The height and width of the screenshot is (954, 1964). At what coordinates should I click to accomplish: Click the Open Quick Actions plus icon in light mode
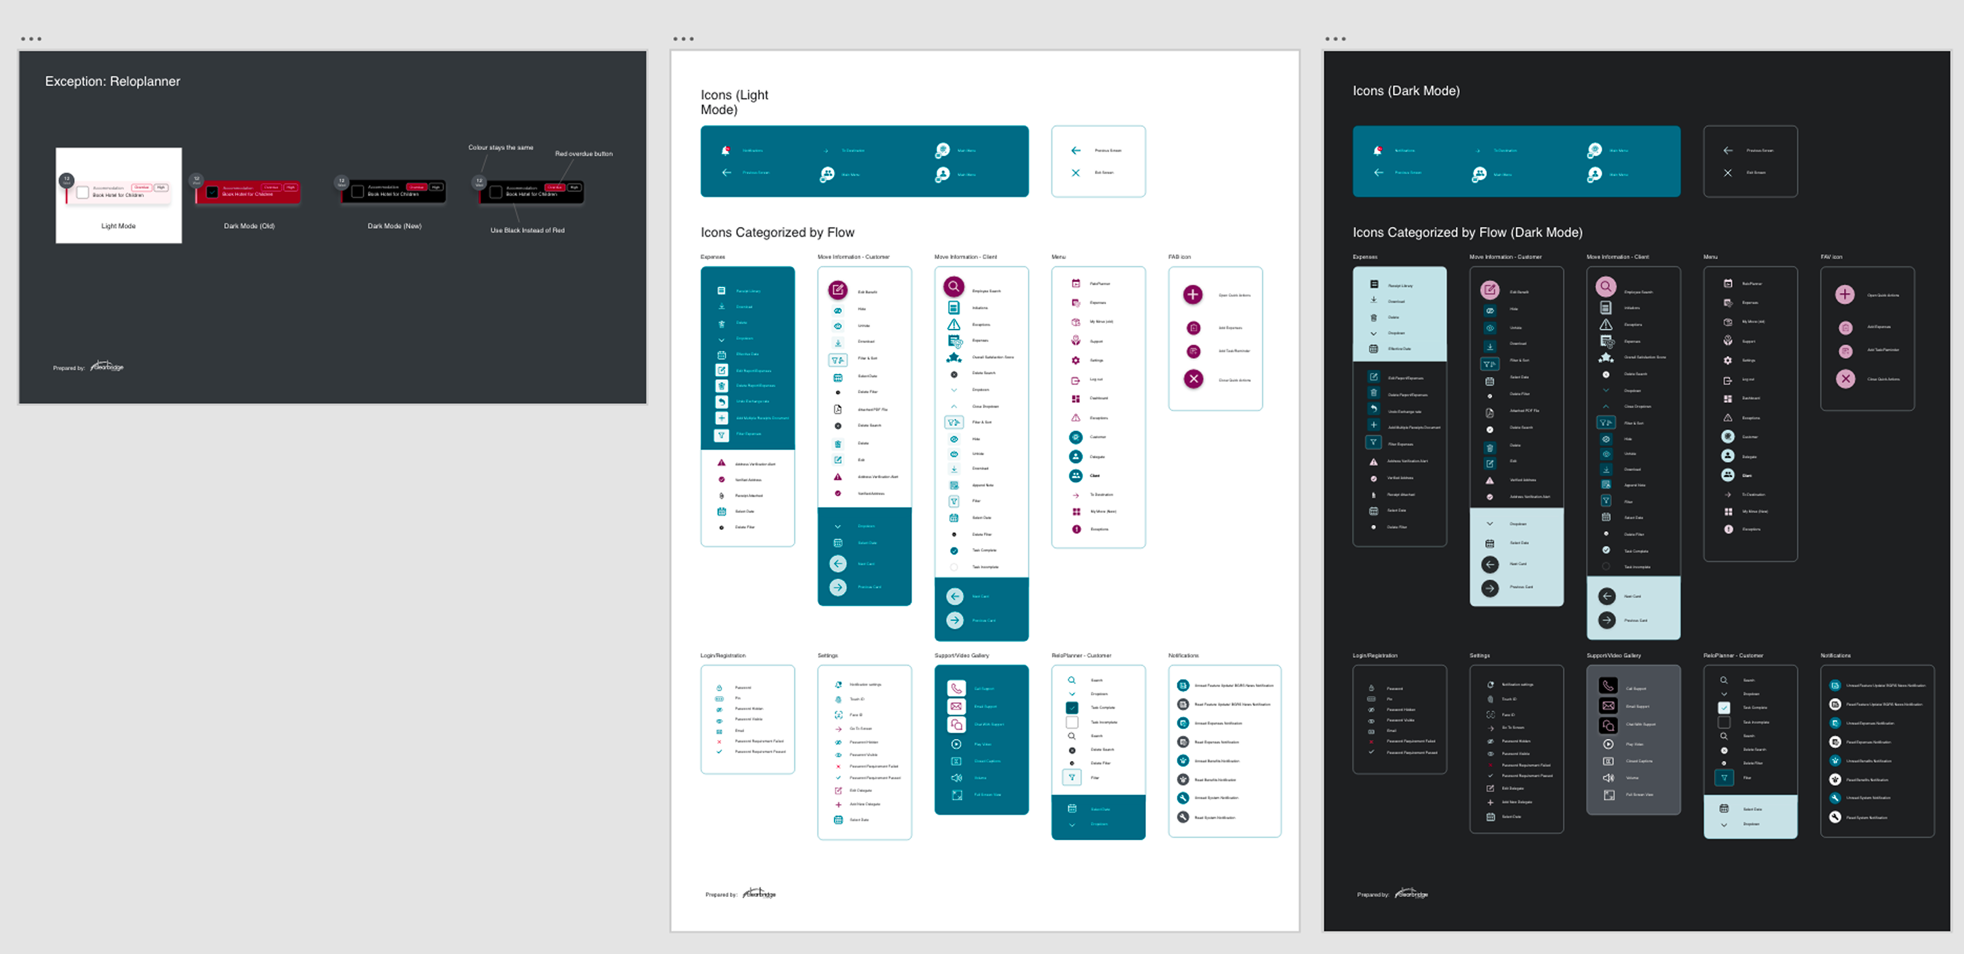pyautogui.click(x=1193, y=294)
